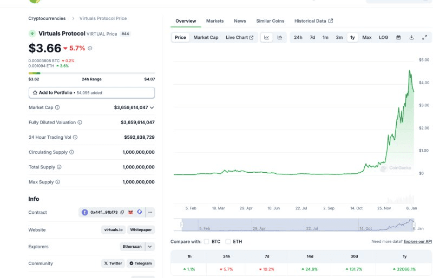Click the star icon in Add to Portfolio
Screen dimensions: 433x278
(35, 92)
